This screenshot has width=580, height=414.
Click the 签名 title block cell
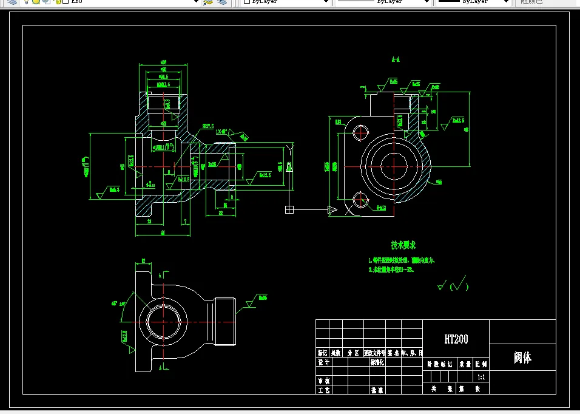click(393, 353)
